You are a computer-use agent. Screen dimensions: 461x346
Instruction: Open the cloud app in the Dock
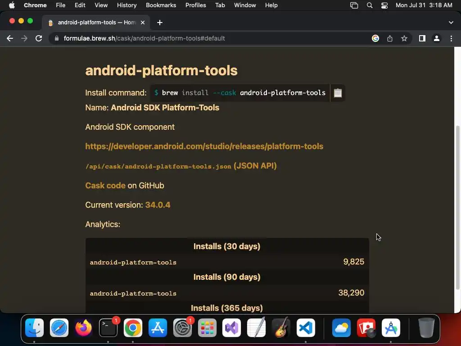pyautogui.click(x=341, y=328)
